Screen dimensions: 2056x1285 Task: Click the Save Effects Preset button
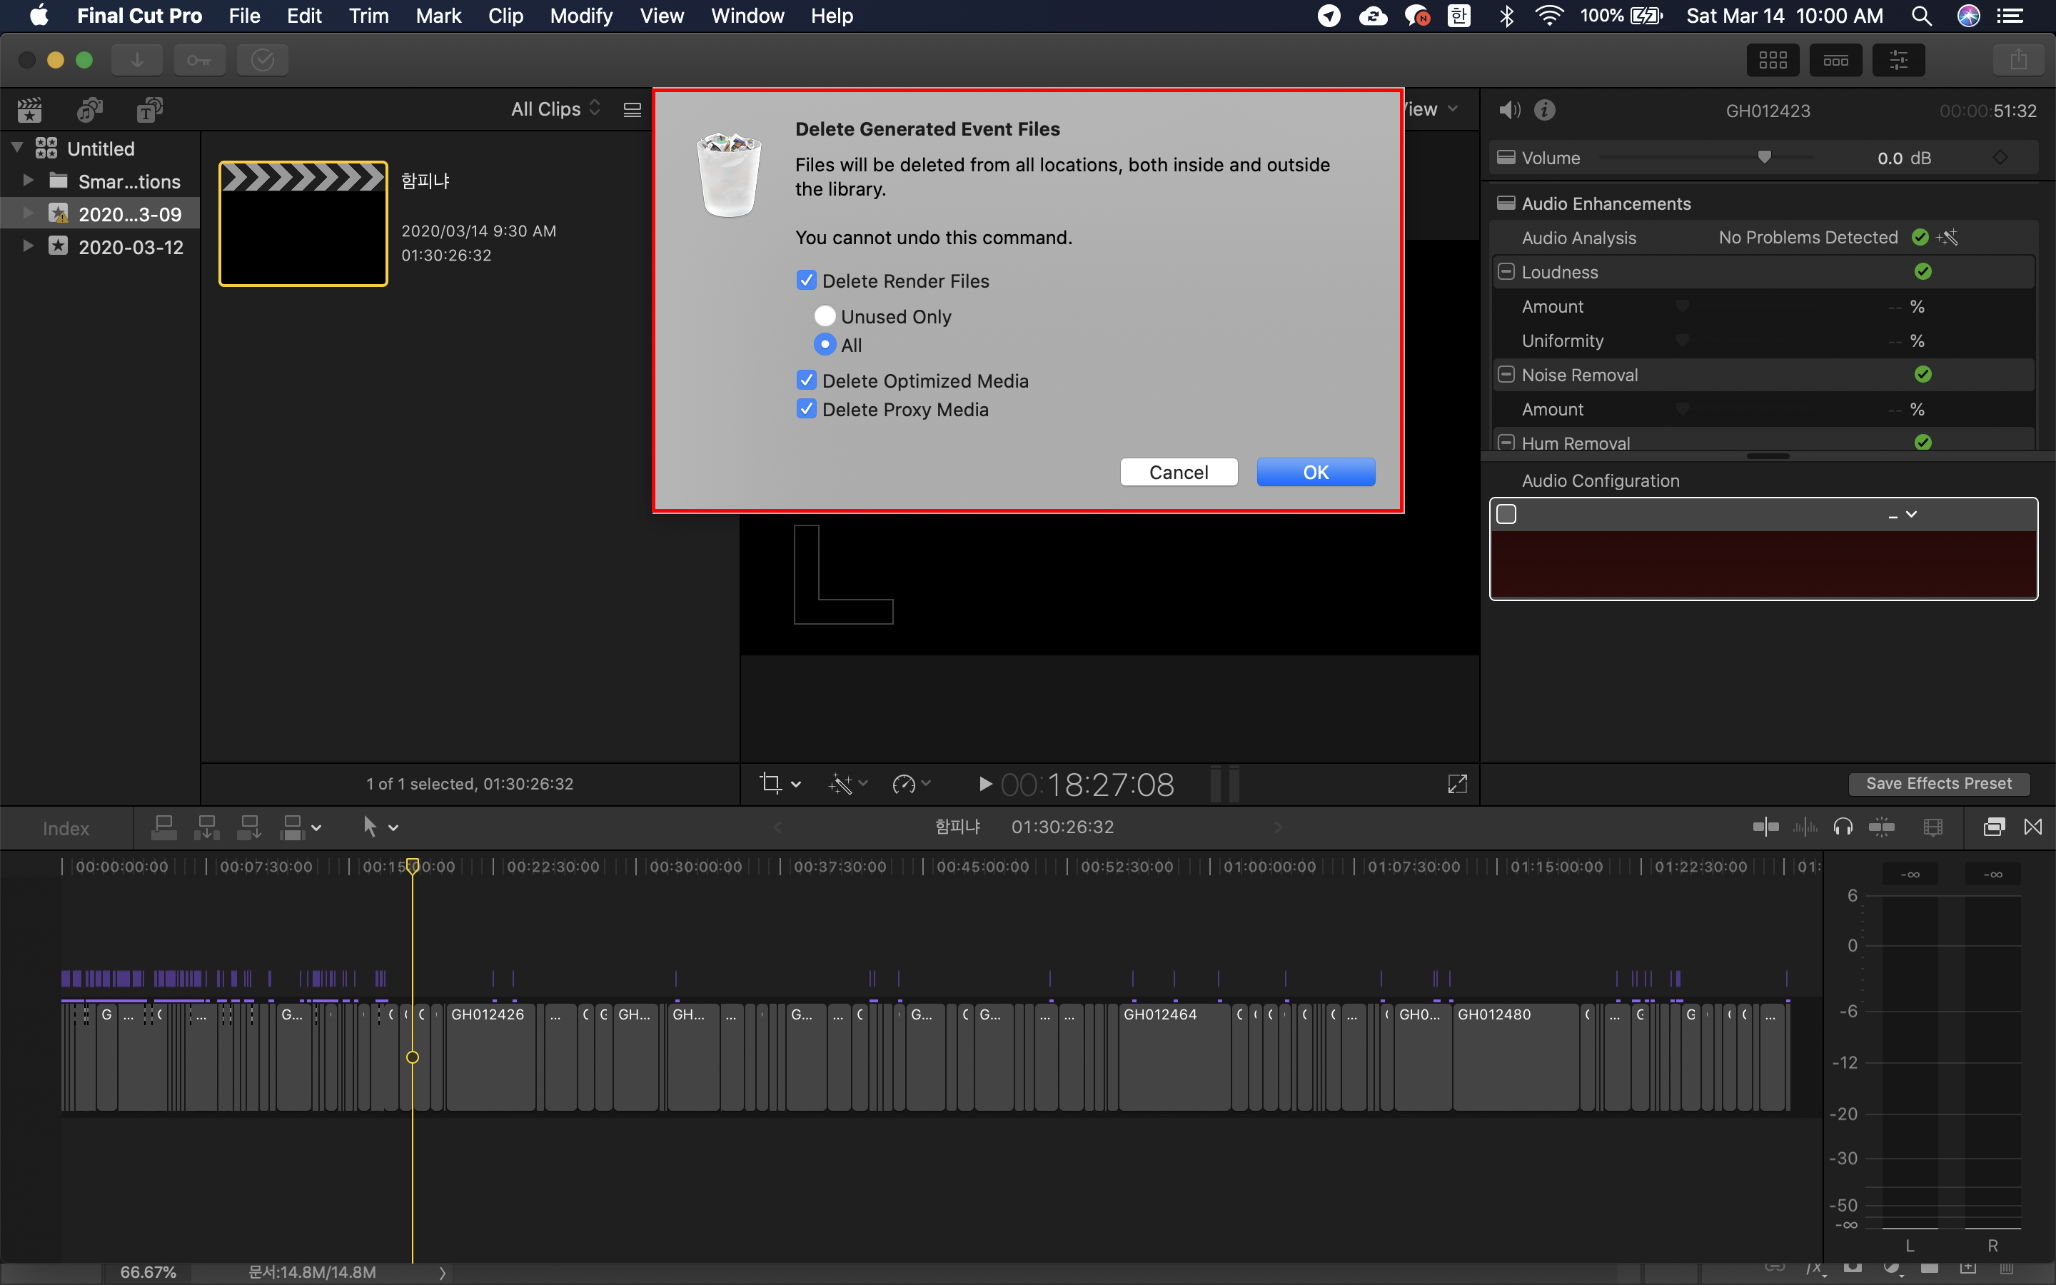(x=1938, y=784)
